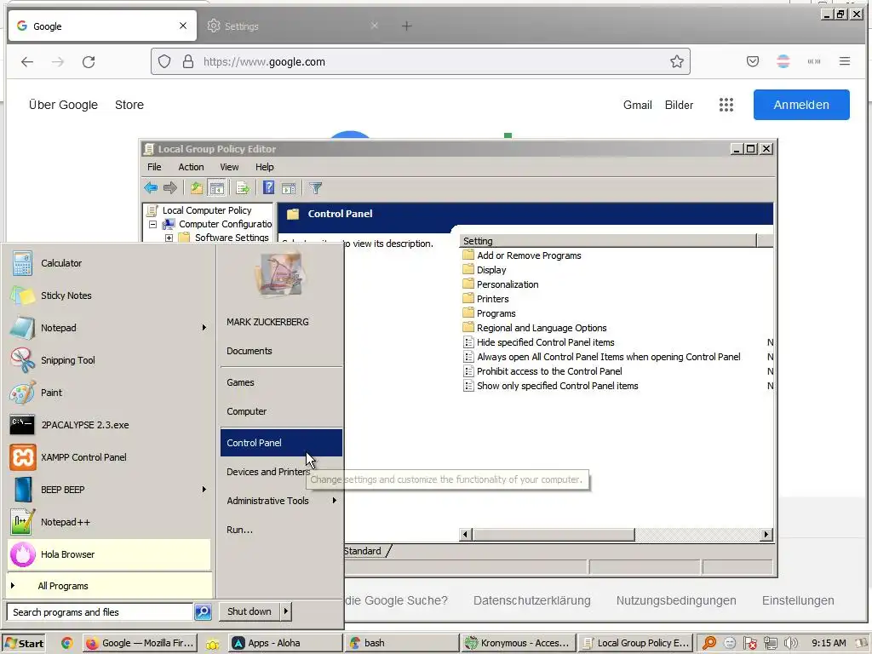The height and width of the screenshot is (654, 872).
Task: Reload the Google page in Firefox
Action: click(89, 61)
